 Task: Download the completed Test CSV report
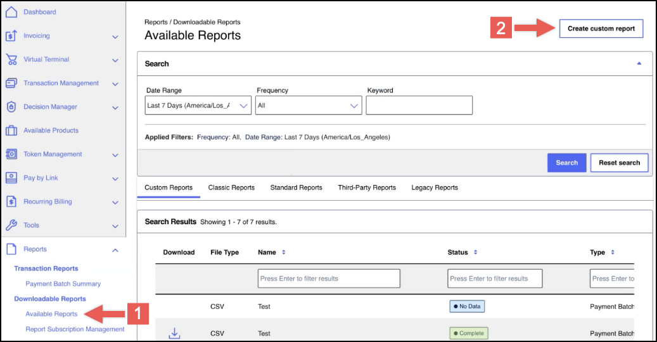(x=174, y=333)
